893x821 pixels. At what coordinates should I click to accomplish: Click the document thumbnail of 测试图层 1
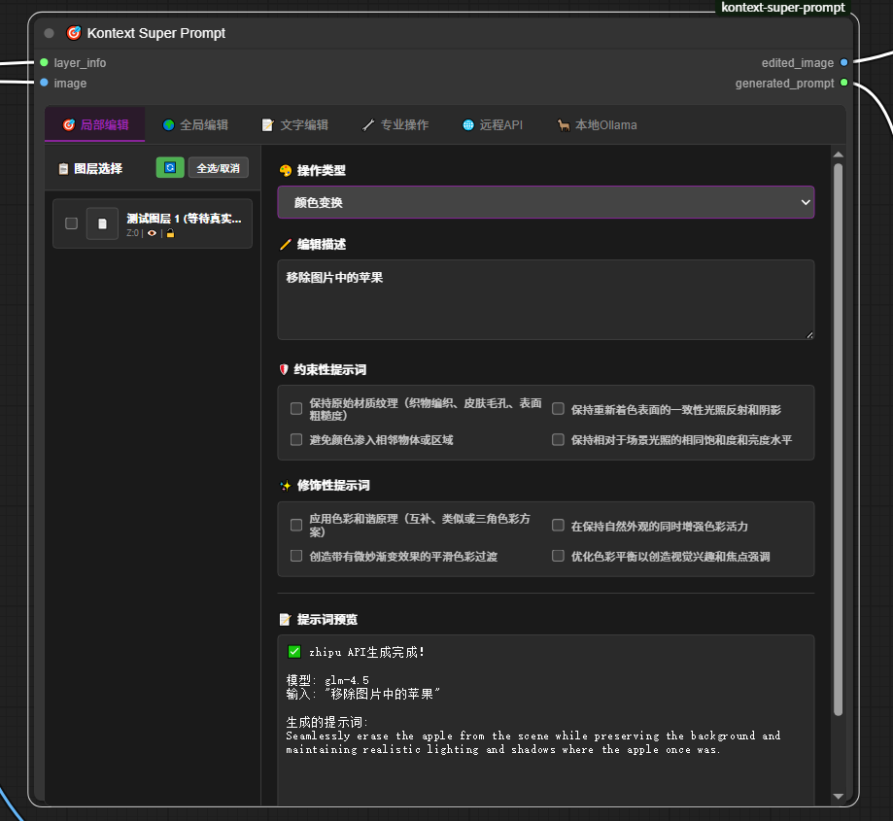click(102, 223)
